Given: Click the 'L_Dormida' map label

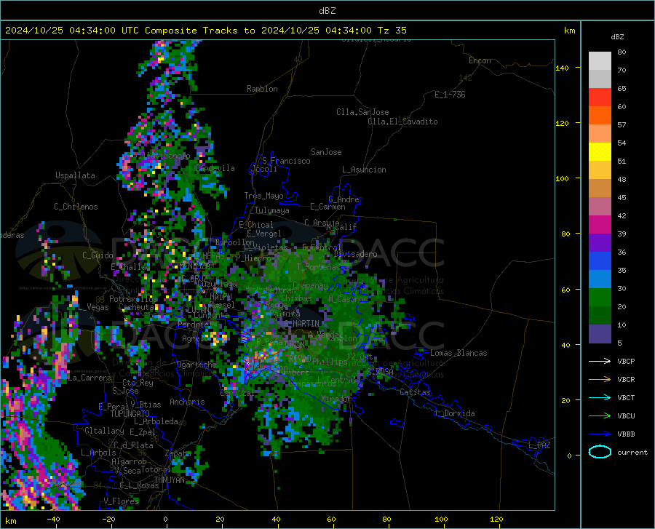Looking at the screenshot, I should (x=454, y=413).
